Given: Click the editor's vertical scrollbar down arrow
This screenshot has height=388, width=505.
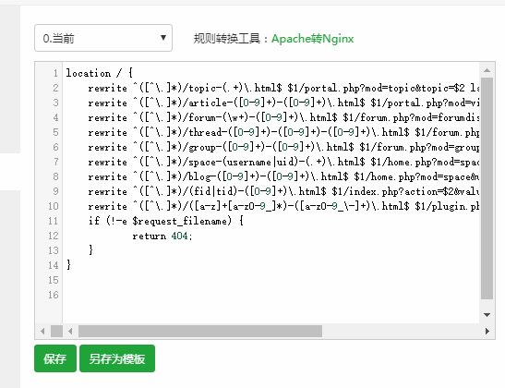Looking at the screenshot, I should [487, 314].
